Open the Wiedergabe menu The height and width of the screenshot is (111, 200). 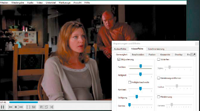coord(18,3)
